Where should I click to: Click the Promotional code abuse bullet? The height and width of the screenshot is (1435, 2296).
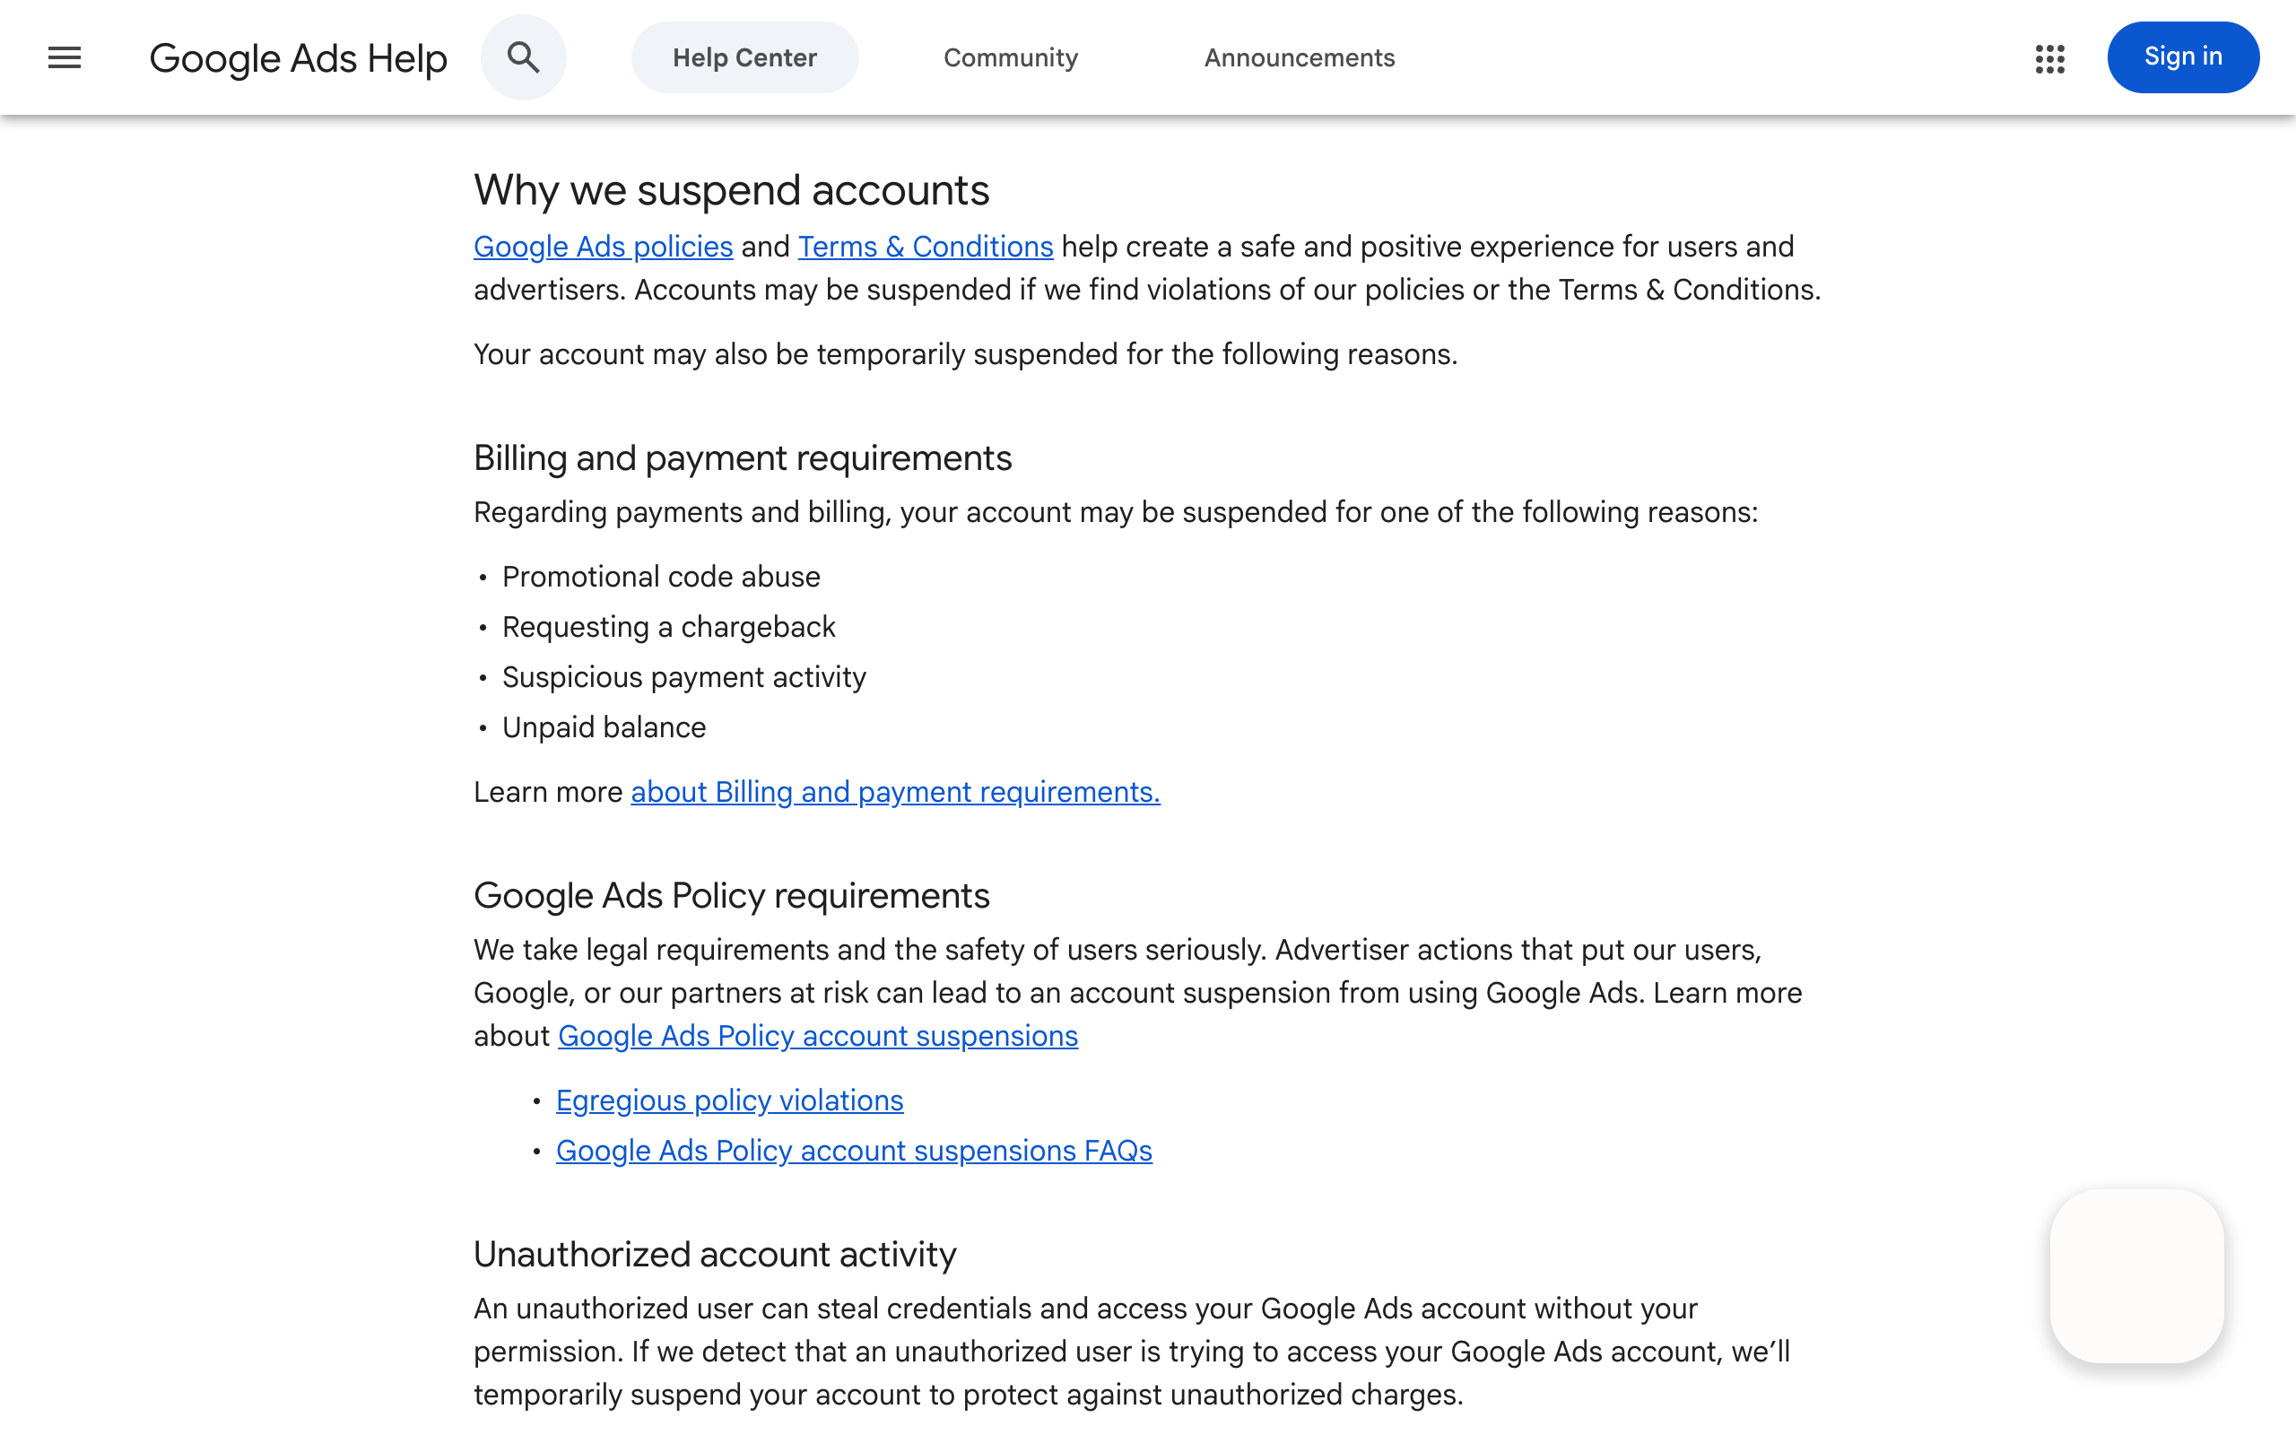tap(661, 577)
